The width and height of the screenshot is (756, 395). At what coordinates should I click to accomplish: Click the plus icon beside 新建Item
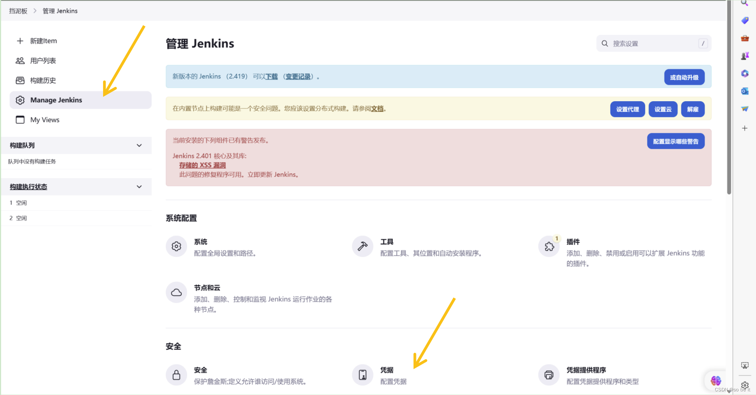tap(20, 41)
